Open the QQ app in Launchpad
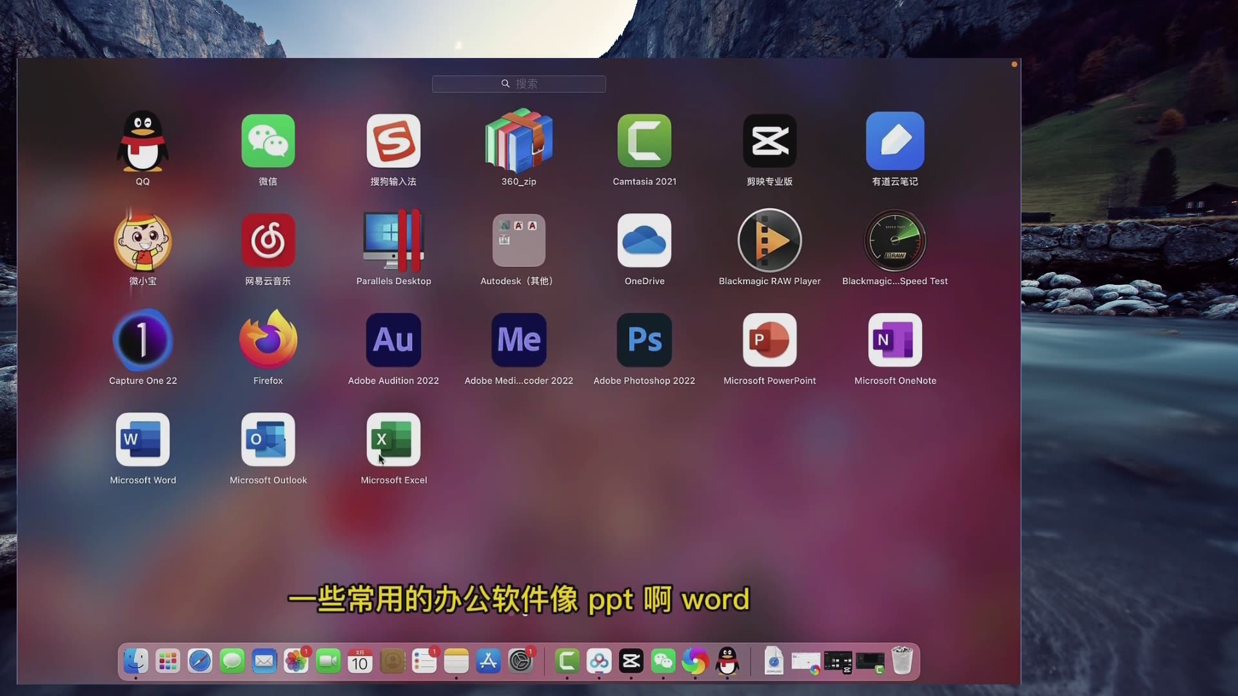1238x696 pixels. coord(142,141)
